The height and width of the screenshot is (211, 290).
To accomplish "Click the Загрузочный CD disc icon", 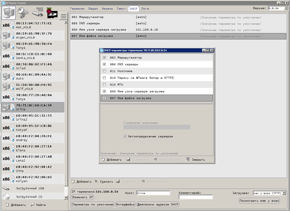I will coord(6,197).
